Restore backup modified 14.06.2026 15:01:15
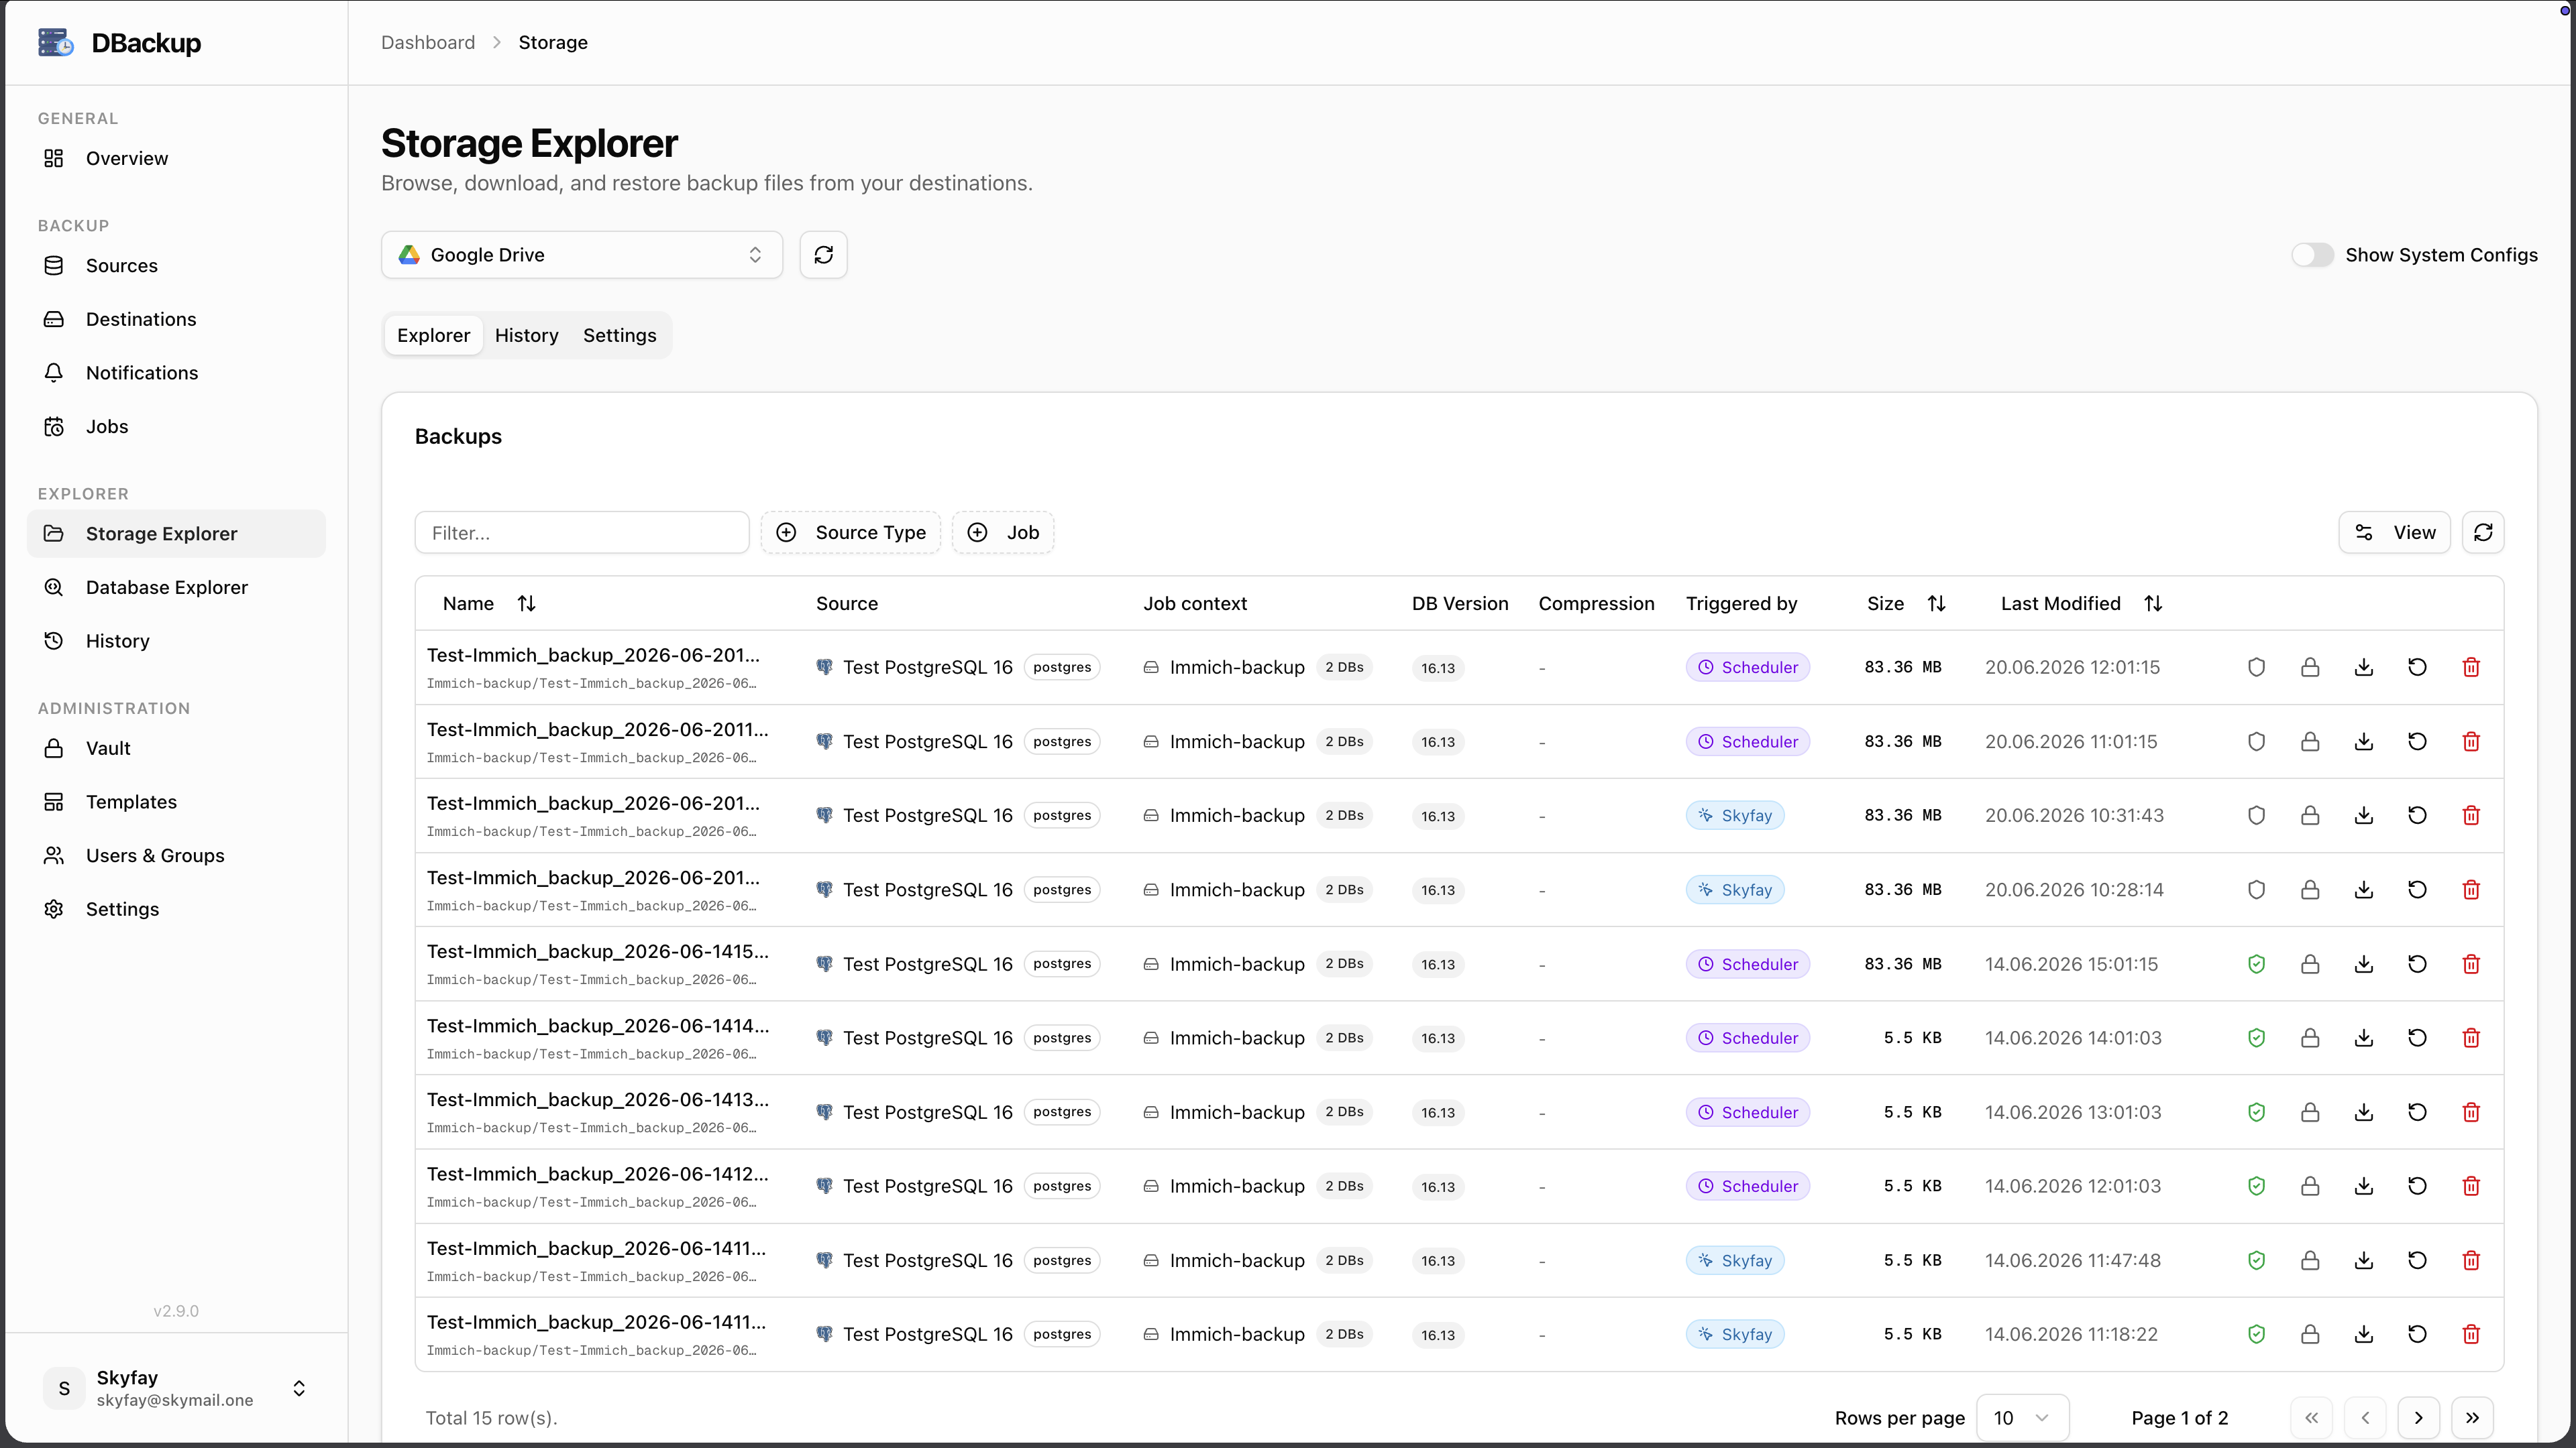This screenshot has height=1448, width=2576. [x=2417, y=965]
